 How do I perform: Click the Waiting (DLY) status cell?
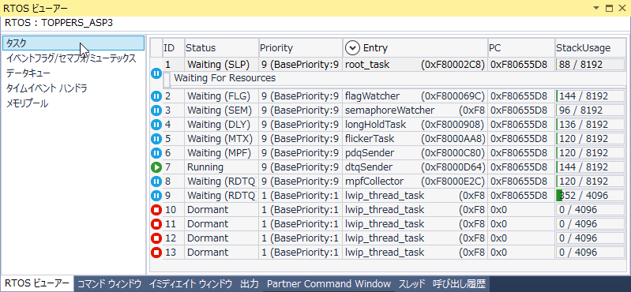[221, 125]
